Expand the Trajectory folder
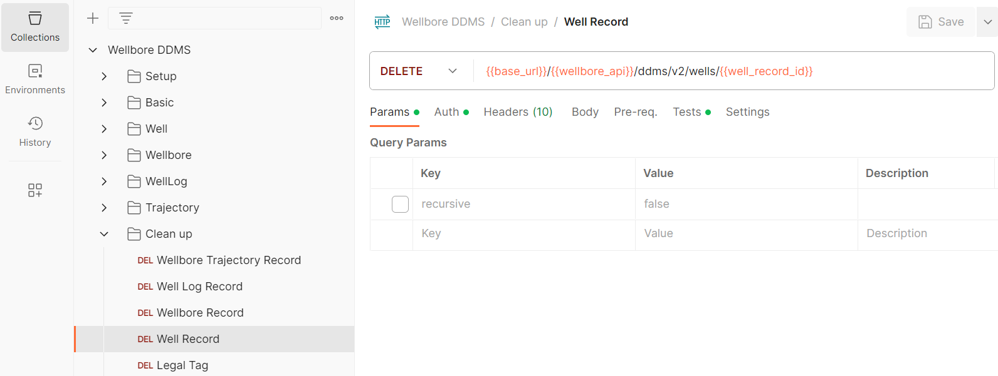 pos(104,207)
